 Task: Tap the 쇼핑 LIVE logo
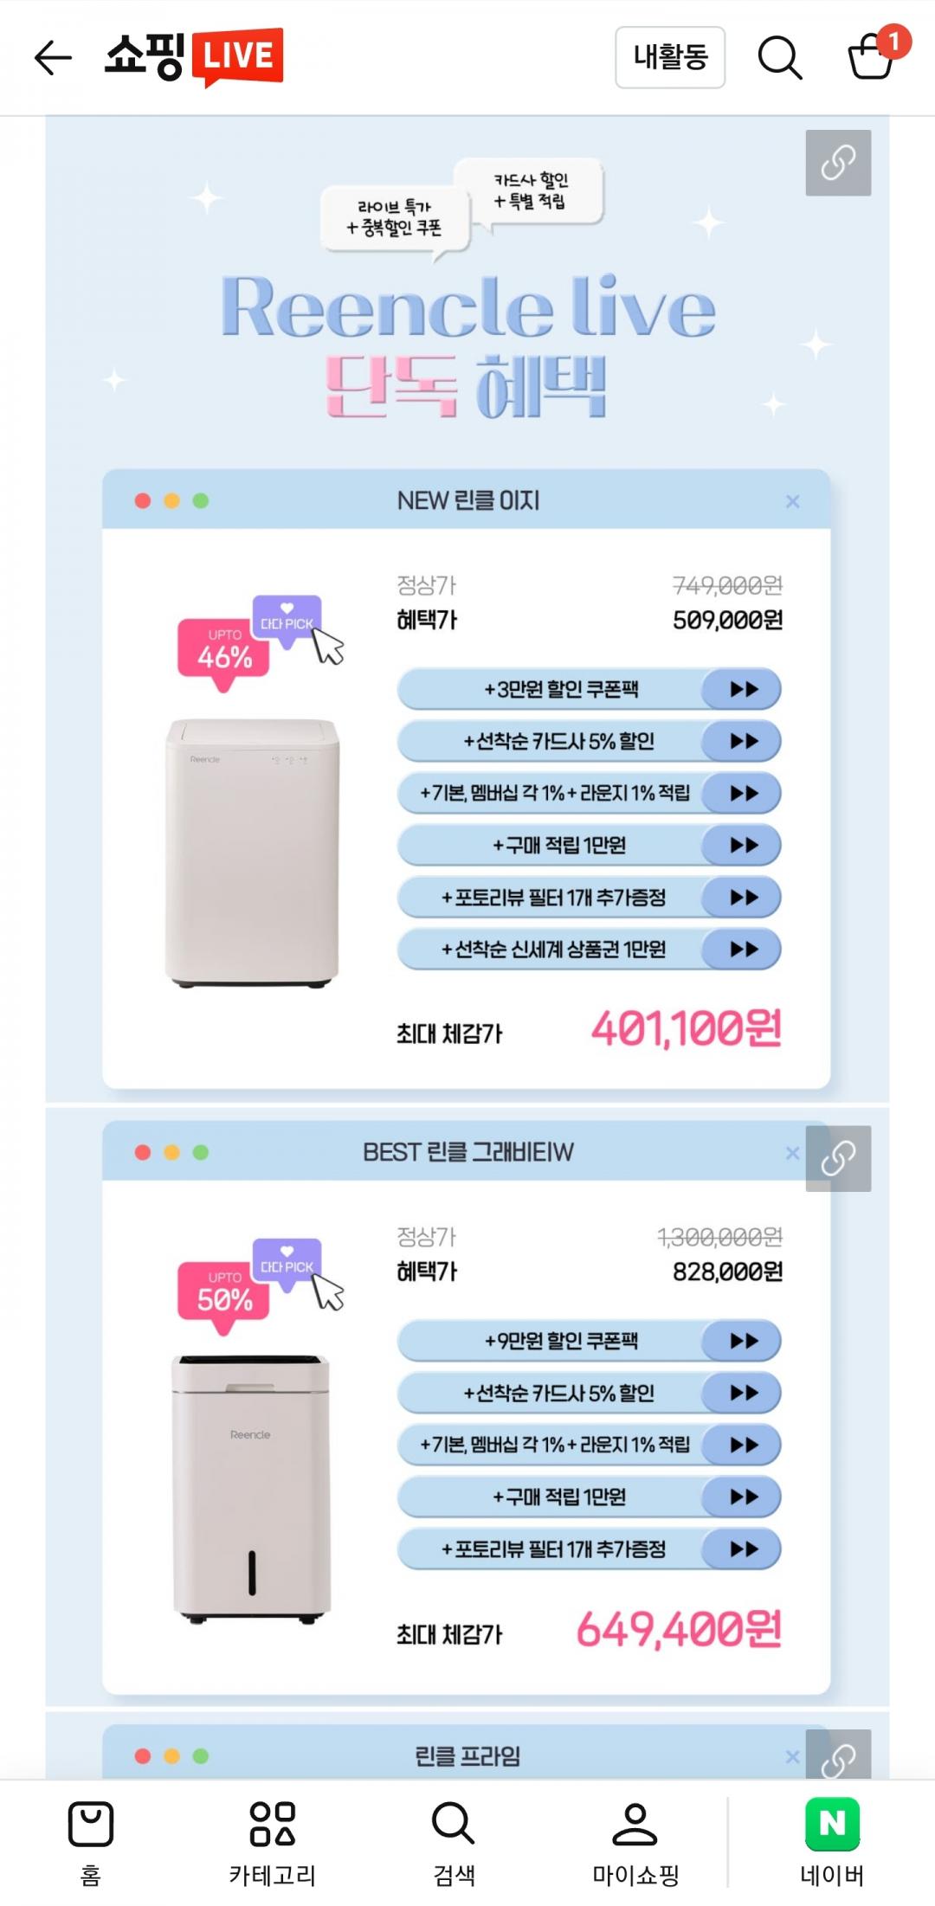(x=194, y=57)
